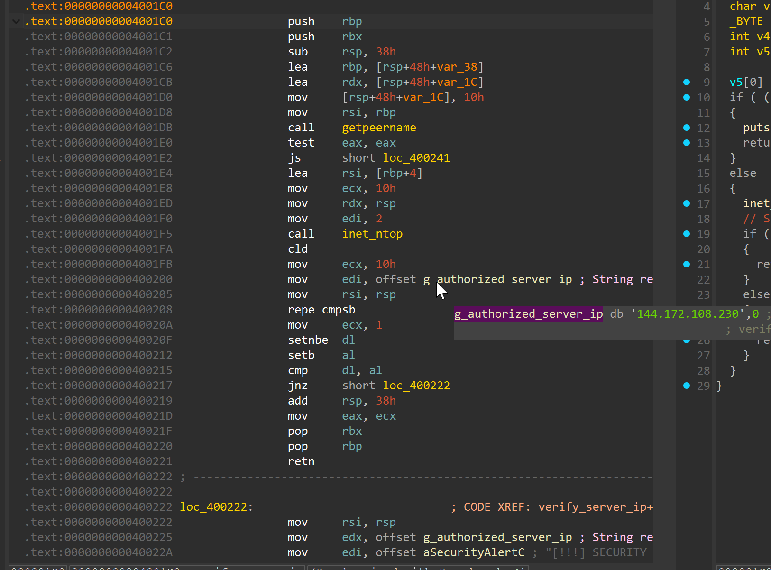The image size is (771, 570).
Task: Select the IP string 144.172.108.230 in the popup
Action: (687, 313)
